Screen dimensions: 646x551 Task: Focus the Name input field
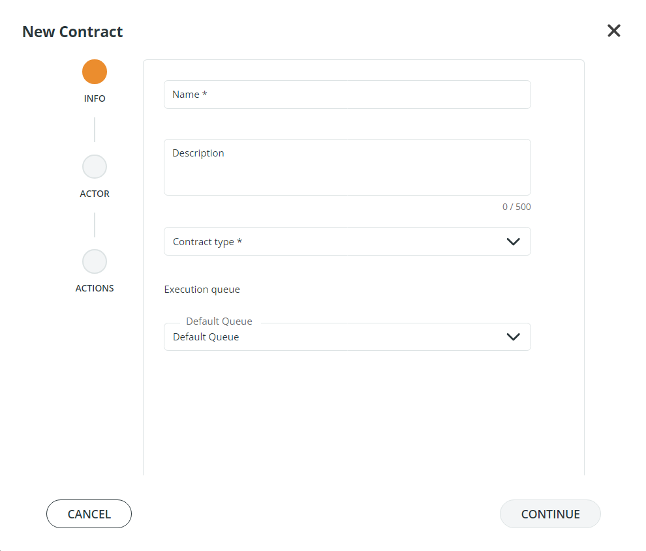click(347, 95)
